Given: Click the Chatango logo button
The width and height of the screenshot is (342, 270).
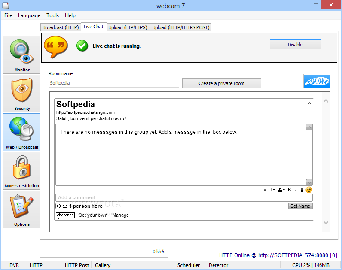Looking at the screenshot, I should pos(317,81).
